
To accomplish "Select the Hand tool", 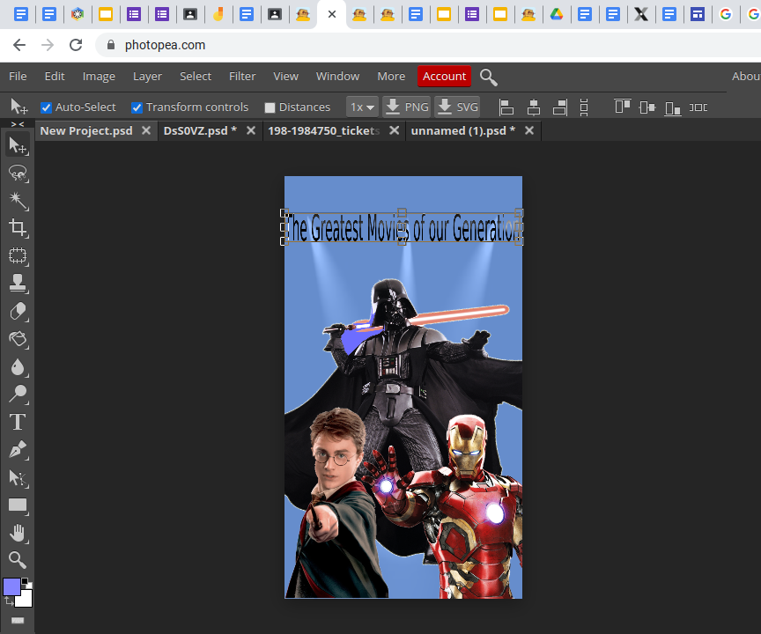I will tap(18, 533).
